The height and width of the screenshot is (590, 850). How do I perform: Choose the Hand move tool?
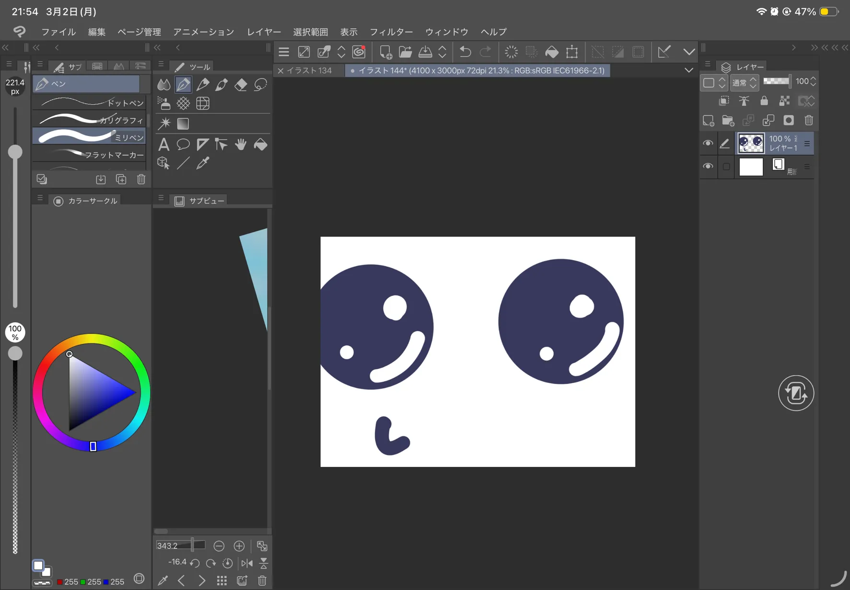(241, 144)
